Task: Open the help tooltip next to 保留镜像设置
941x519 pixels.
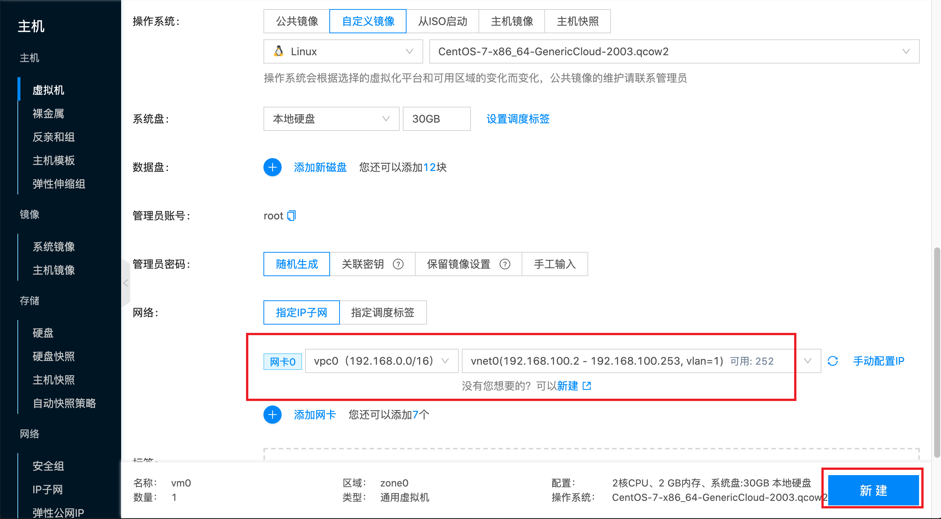Action: 505,264
